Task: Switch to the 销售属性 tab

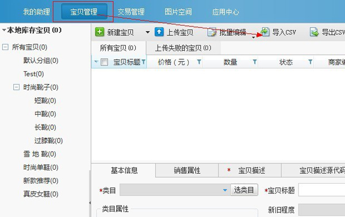Action: [x=187, y=170]
